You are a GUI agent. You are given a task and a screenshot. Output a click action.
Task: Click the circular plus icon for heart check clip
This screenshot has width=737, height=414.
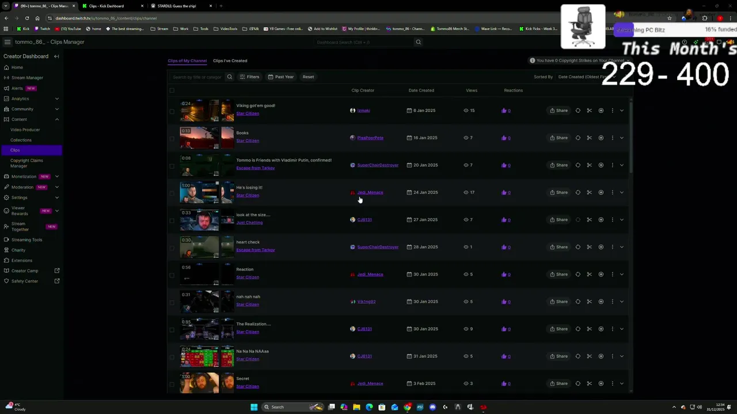click(601, 247)
